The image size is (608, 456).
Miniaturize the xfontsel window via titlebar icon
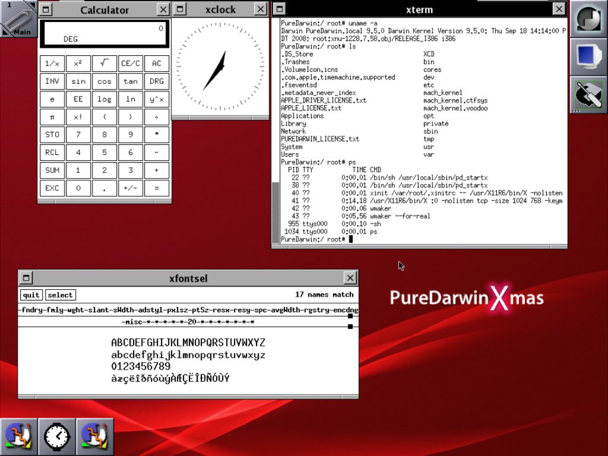26,278
